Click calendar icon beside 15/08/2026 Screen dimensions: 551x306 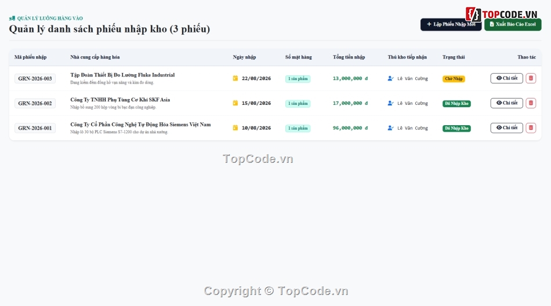235,103
